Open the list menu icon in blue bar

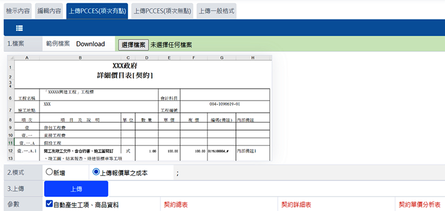pos(19,28)
